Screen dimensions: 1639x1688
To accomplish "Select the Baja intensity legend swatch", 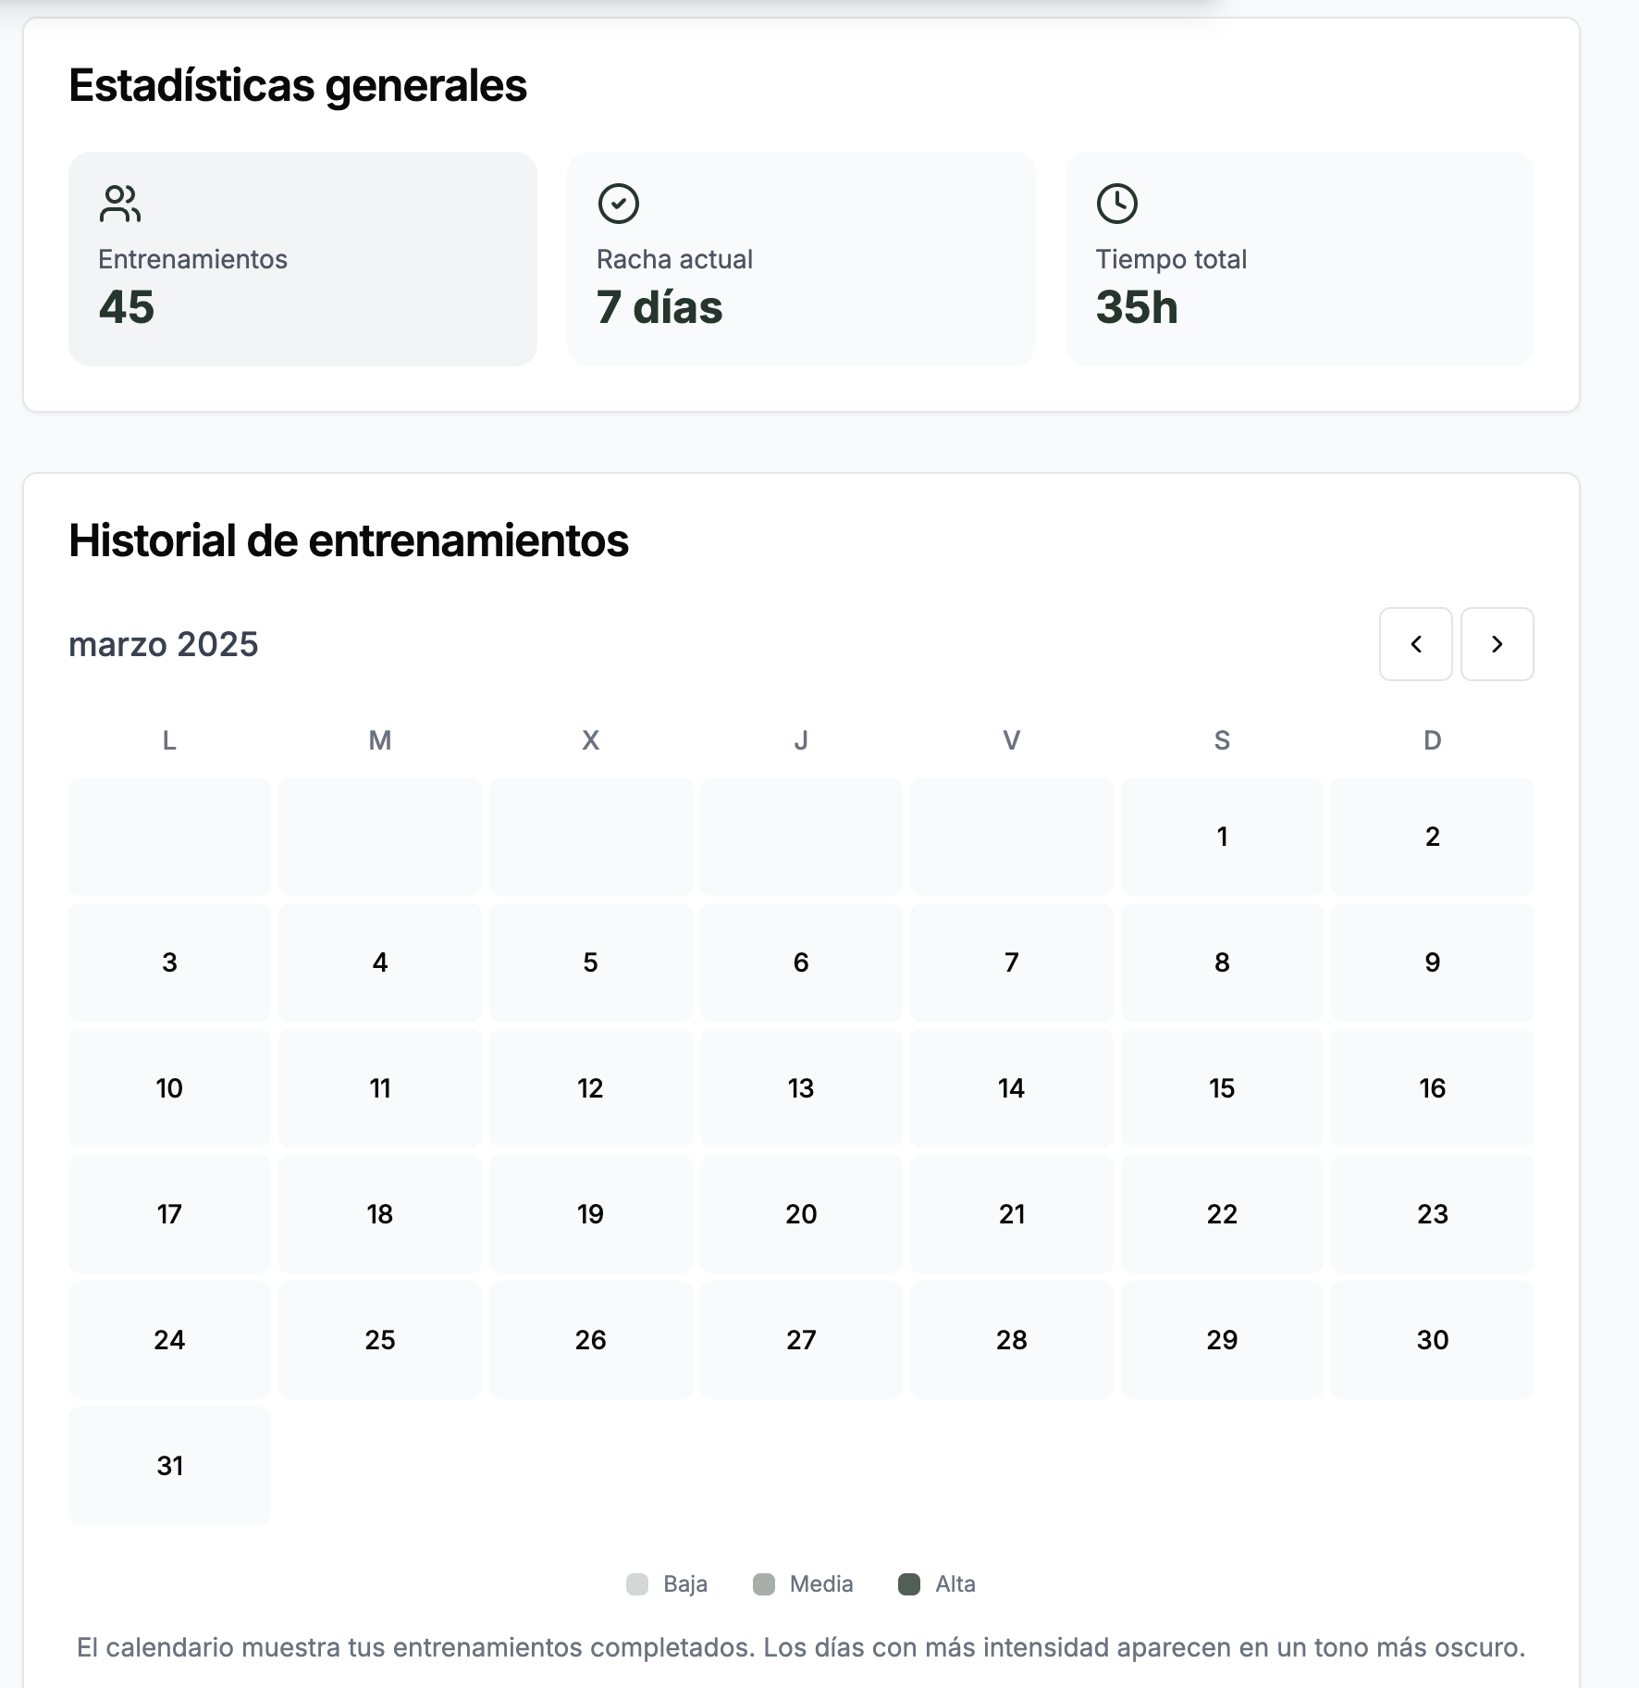I will click(638, 1583).
